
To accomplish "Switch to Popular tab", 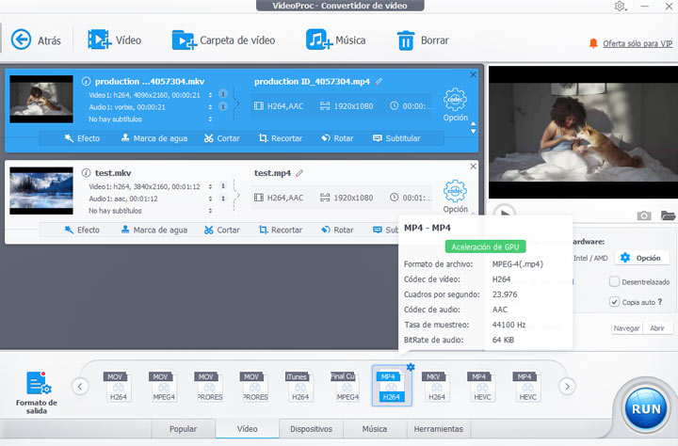I will 183,429.
